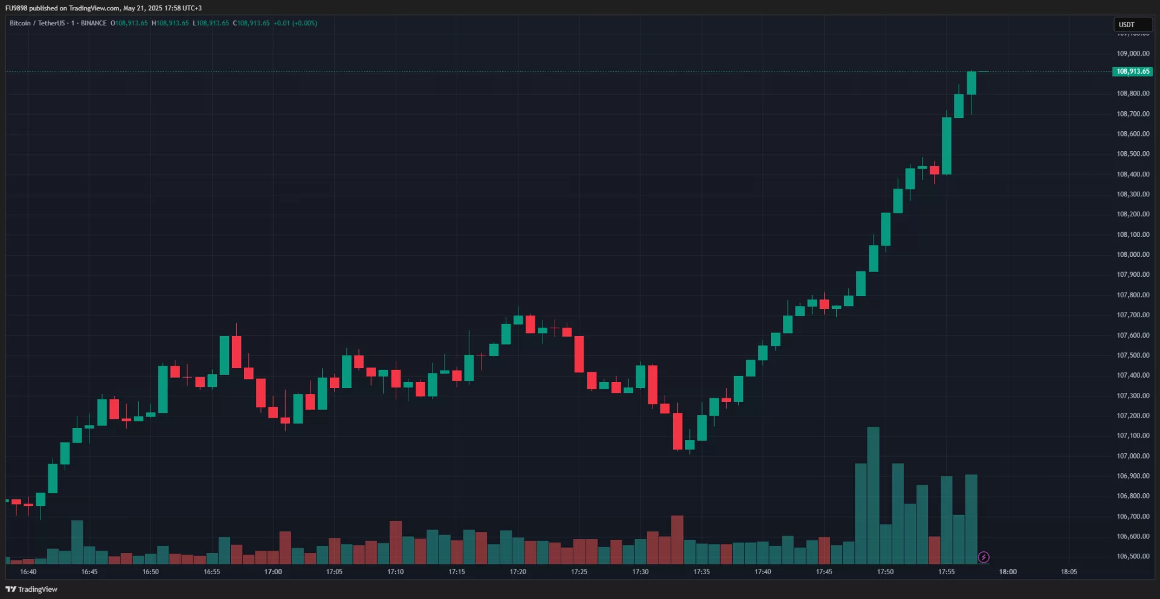Click the latest green candle at chart top
1160x599 pixels.
tap(971, 83)
